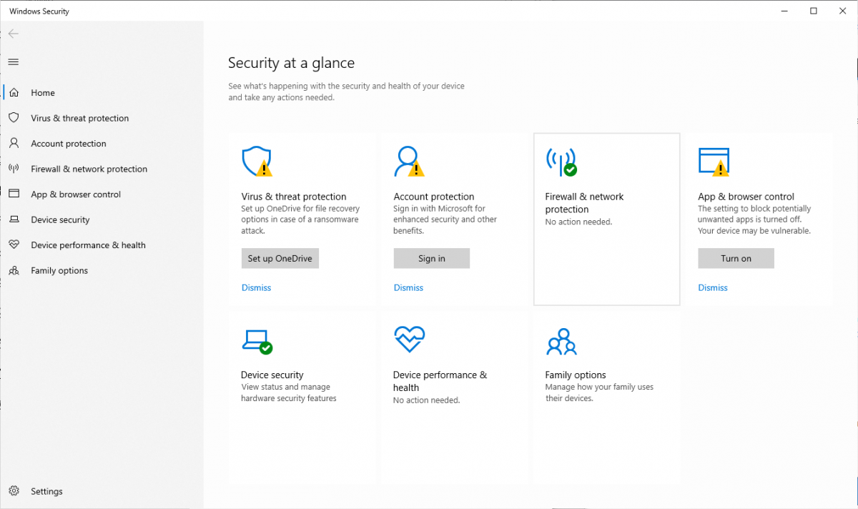Open the App & browser control card title
The width and height of the screenshot is (858, 509).
click(x=746, y=197)
